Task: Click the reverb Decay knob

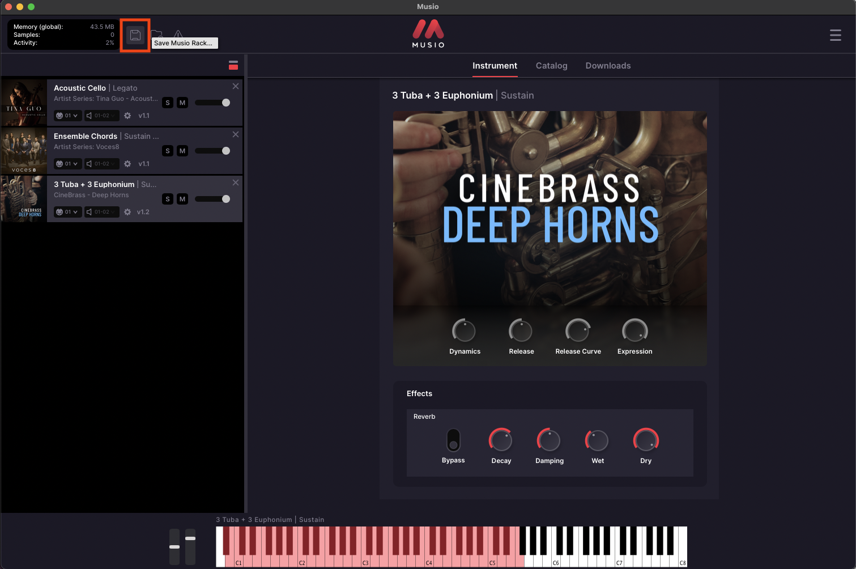Action: point(501,440)
